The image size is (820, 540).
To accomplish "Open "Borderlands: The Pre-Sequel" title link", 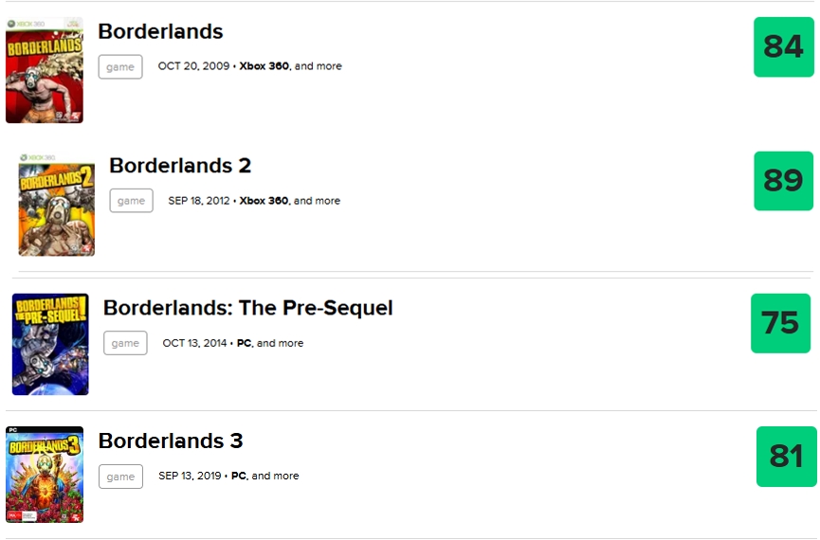I will [x=247, y=308].
